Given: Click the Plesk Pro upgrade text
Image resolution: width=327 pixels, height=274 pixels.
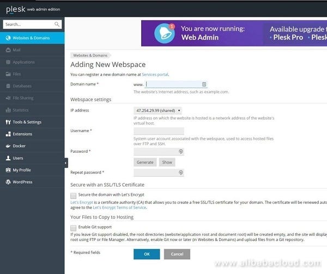Looking at the screenshot, I should pyautogui.click(x=288, y=38).
